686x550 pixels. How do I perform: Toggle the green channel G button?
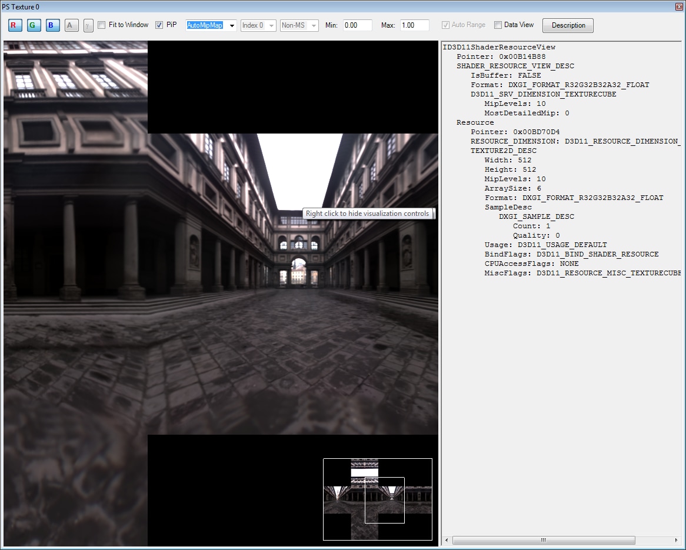[x=34, y=25]
